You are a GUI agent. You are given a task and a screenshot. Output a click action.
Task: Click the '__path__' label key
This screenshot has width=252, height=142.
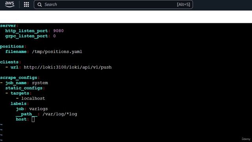point(26,114)
